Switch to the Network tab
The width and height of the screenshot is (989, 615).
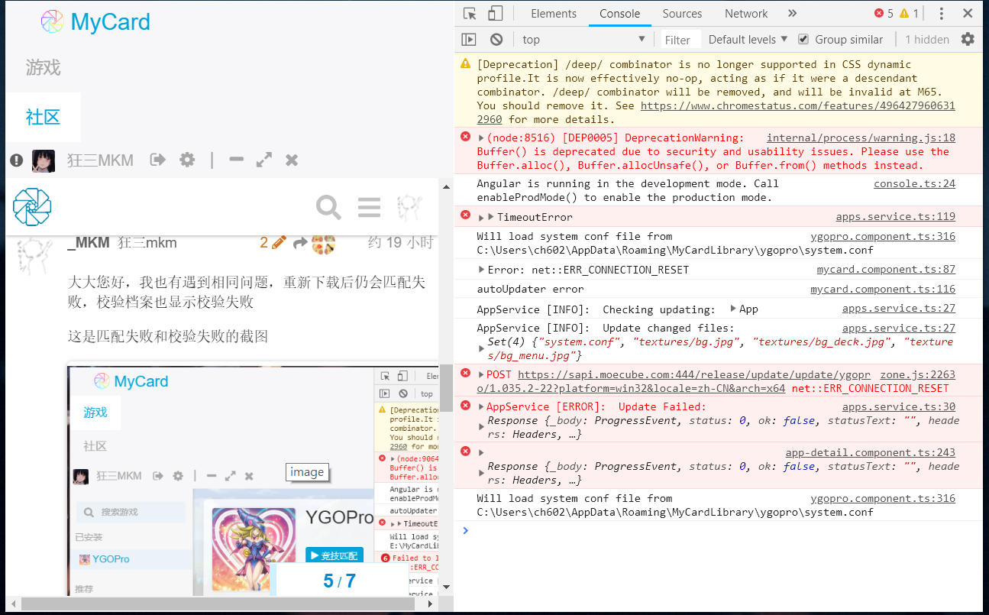(746, 14)
